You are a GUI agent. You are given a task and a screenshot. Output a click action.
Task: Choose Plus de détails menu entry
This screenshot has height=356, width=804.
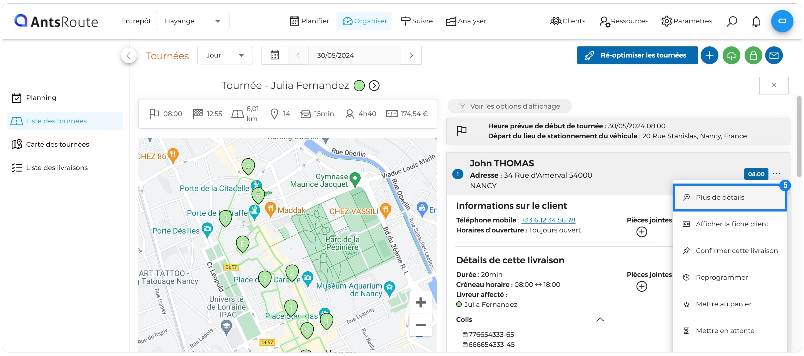point(730,197)
